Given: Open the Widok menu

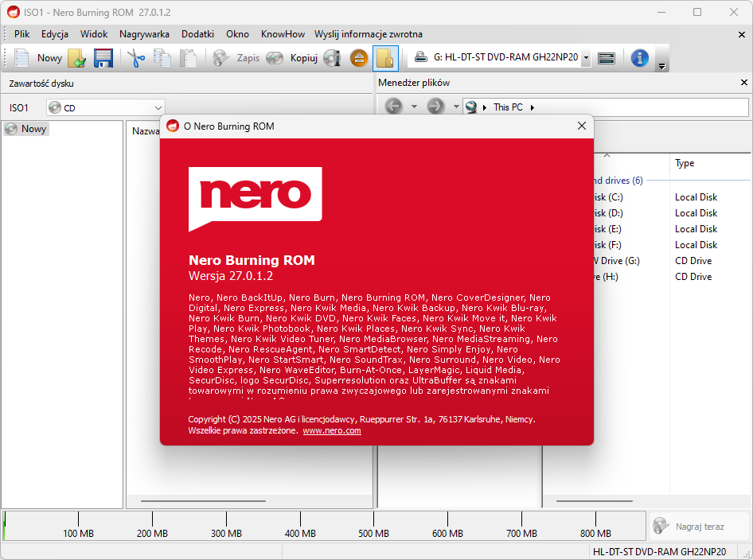Looking at the screenshot, I should tap(94, 34).
